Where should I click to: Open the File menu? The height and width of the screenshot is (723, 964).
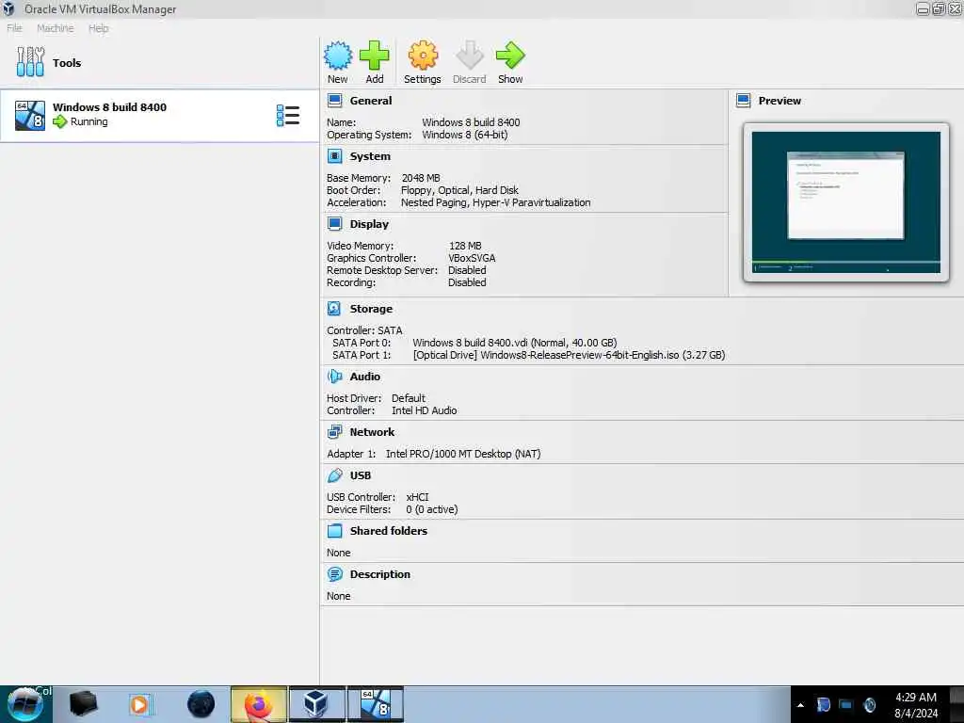(14, 27)
